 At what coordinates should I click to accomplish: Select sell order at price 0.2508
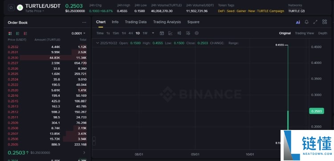(47, 128)
